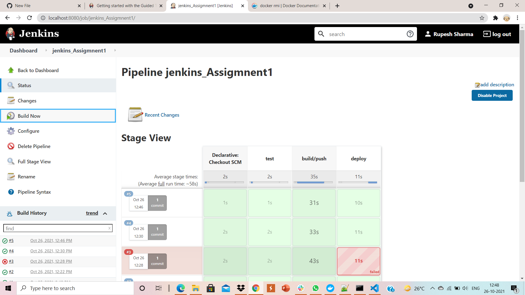Click the Disable Project button
The image size is (525, 295).
coord(492,95)
